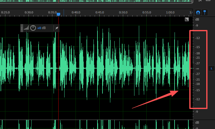This screenshot has width=215, height=129.
Task: Click the 0:40.0 time ruler label
Action: [76, 12]
